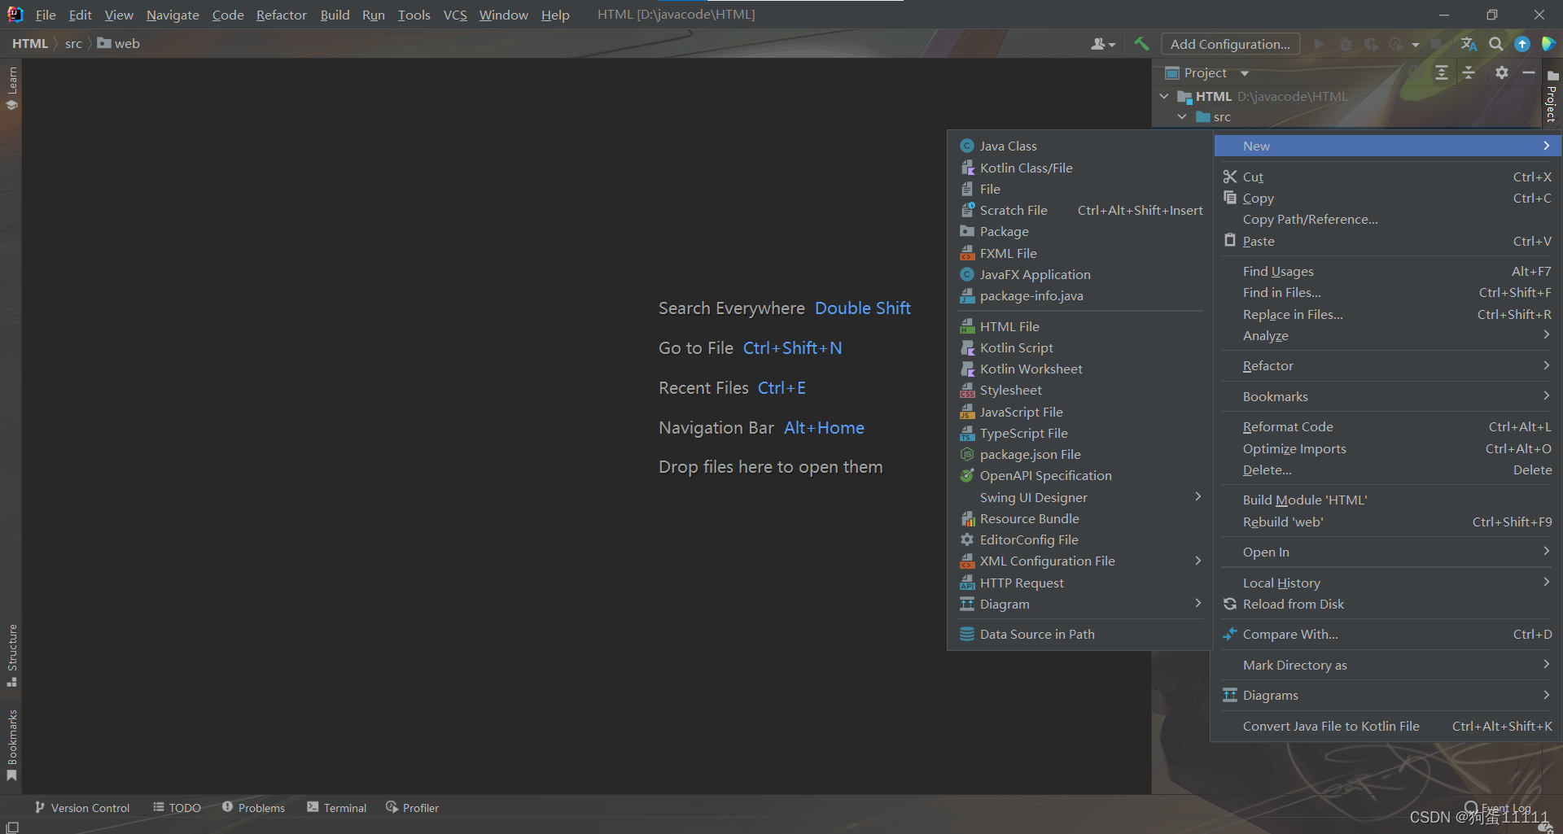Click the HTML breadcrumb in navigation bar
This screenshot has width=1563, height=834.
(x=30, y=43)
